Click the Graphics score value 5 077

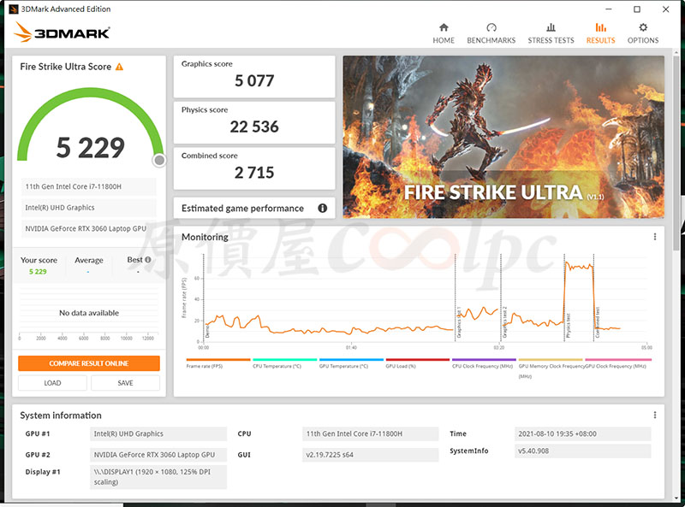(254, 80)
